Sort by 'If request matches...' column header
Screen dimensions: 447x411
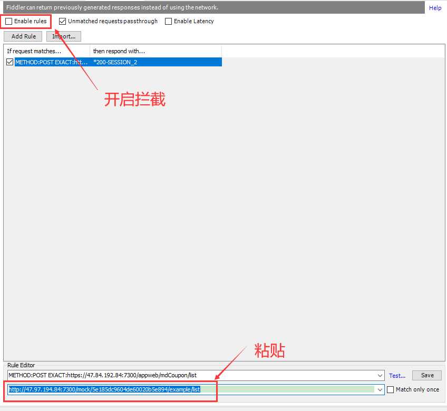47,51
